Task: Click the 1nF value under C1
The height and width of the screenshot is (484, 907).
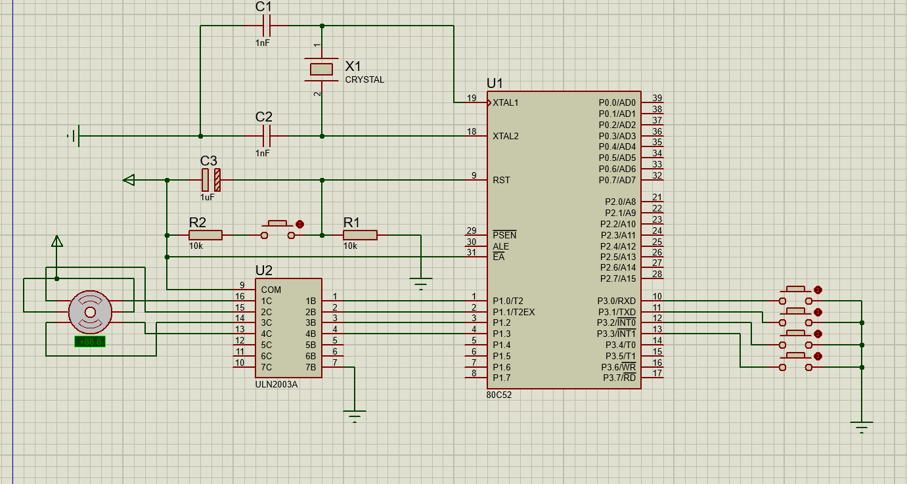Action: pyautogui.click(x=263, y=43)
